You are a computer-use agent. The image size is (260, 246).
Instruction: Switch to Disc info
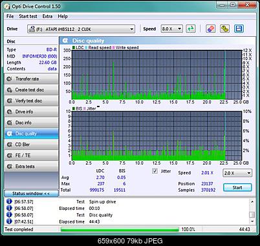pyautogui.click(x=32, y=123)
